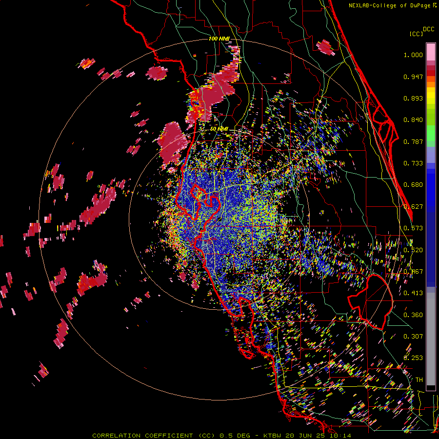Image resolution: width=439 pixels, height=439 pixels.
Task: Click the pink top segment of the color bar
Action: (x=431, y=52)
